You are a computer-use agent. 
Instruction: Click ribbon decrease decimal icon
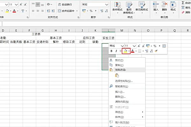click(107, 11)
